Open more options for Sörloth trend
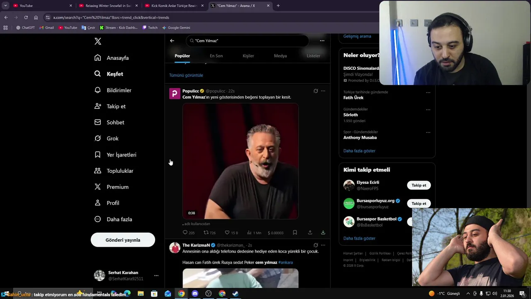 coord(428,110)
